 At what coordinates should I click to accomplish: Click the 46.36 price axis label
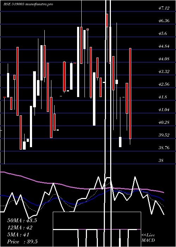click(164, 20)
